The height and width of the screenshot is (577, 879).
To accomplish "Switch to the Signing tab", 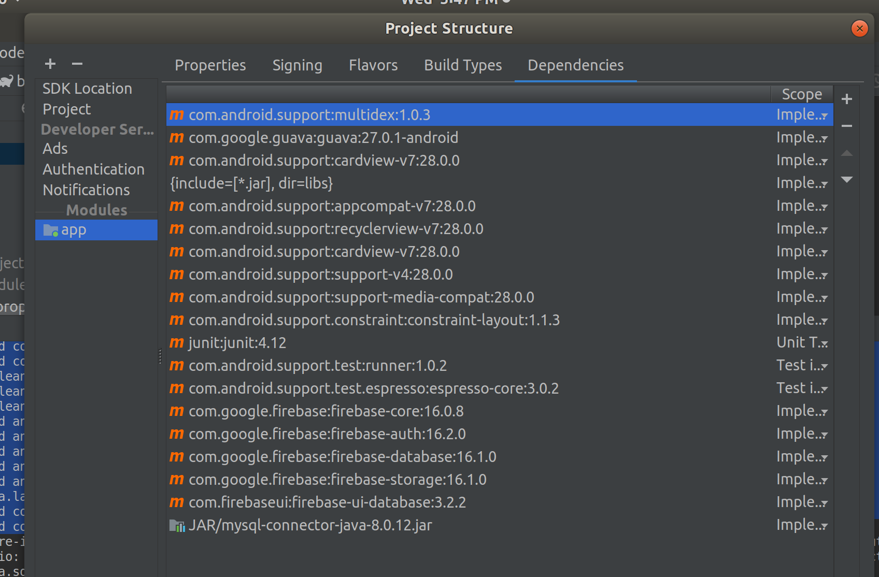I will tap(297, 65).
